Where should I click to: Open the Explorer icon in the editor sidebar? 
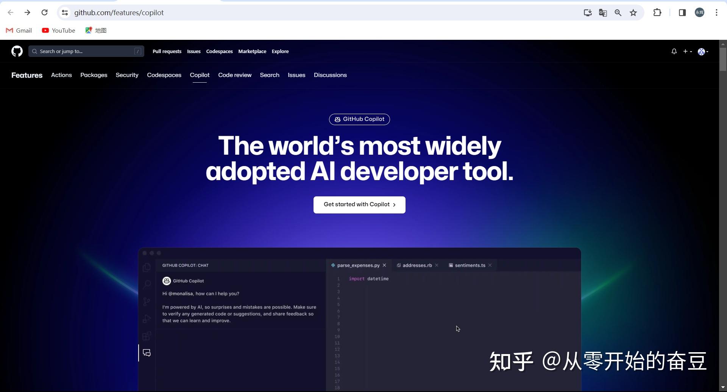[x=147, y=267]
